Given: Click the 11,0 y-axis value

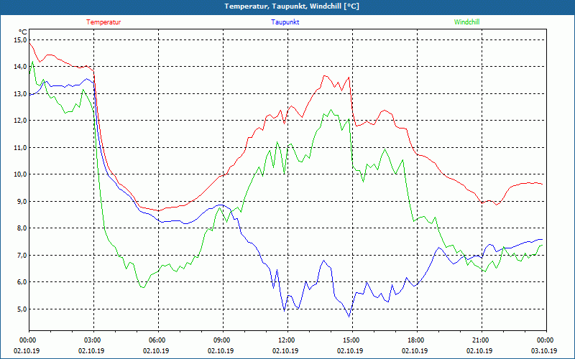Looking at the screenshot, I should click(x=20, y=148).
